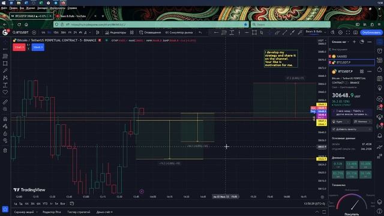The image size is (384, 216).
Task: Reload the browser page
Action: coord(19,25)
